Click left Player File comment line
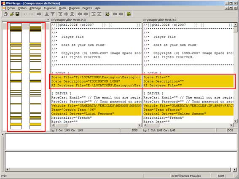239x179 pixels. 97,37
